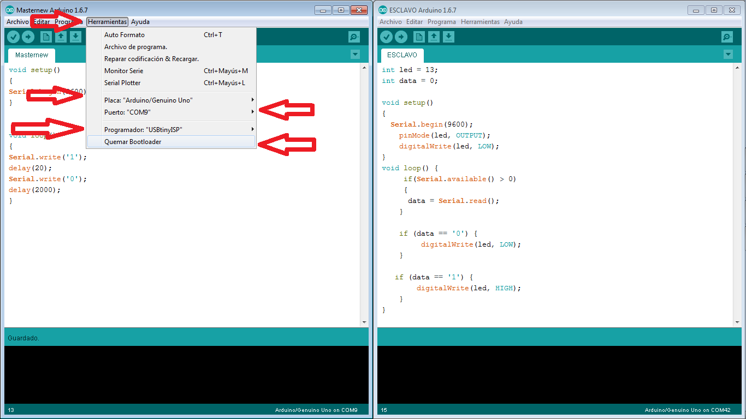Click 'Arduino/Genuino Uno on COM42' status text

[688, 410]
